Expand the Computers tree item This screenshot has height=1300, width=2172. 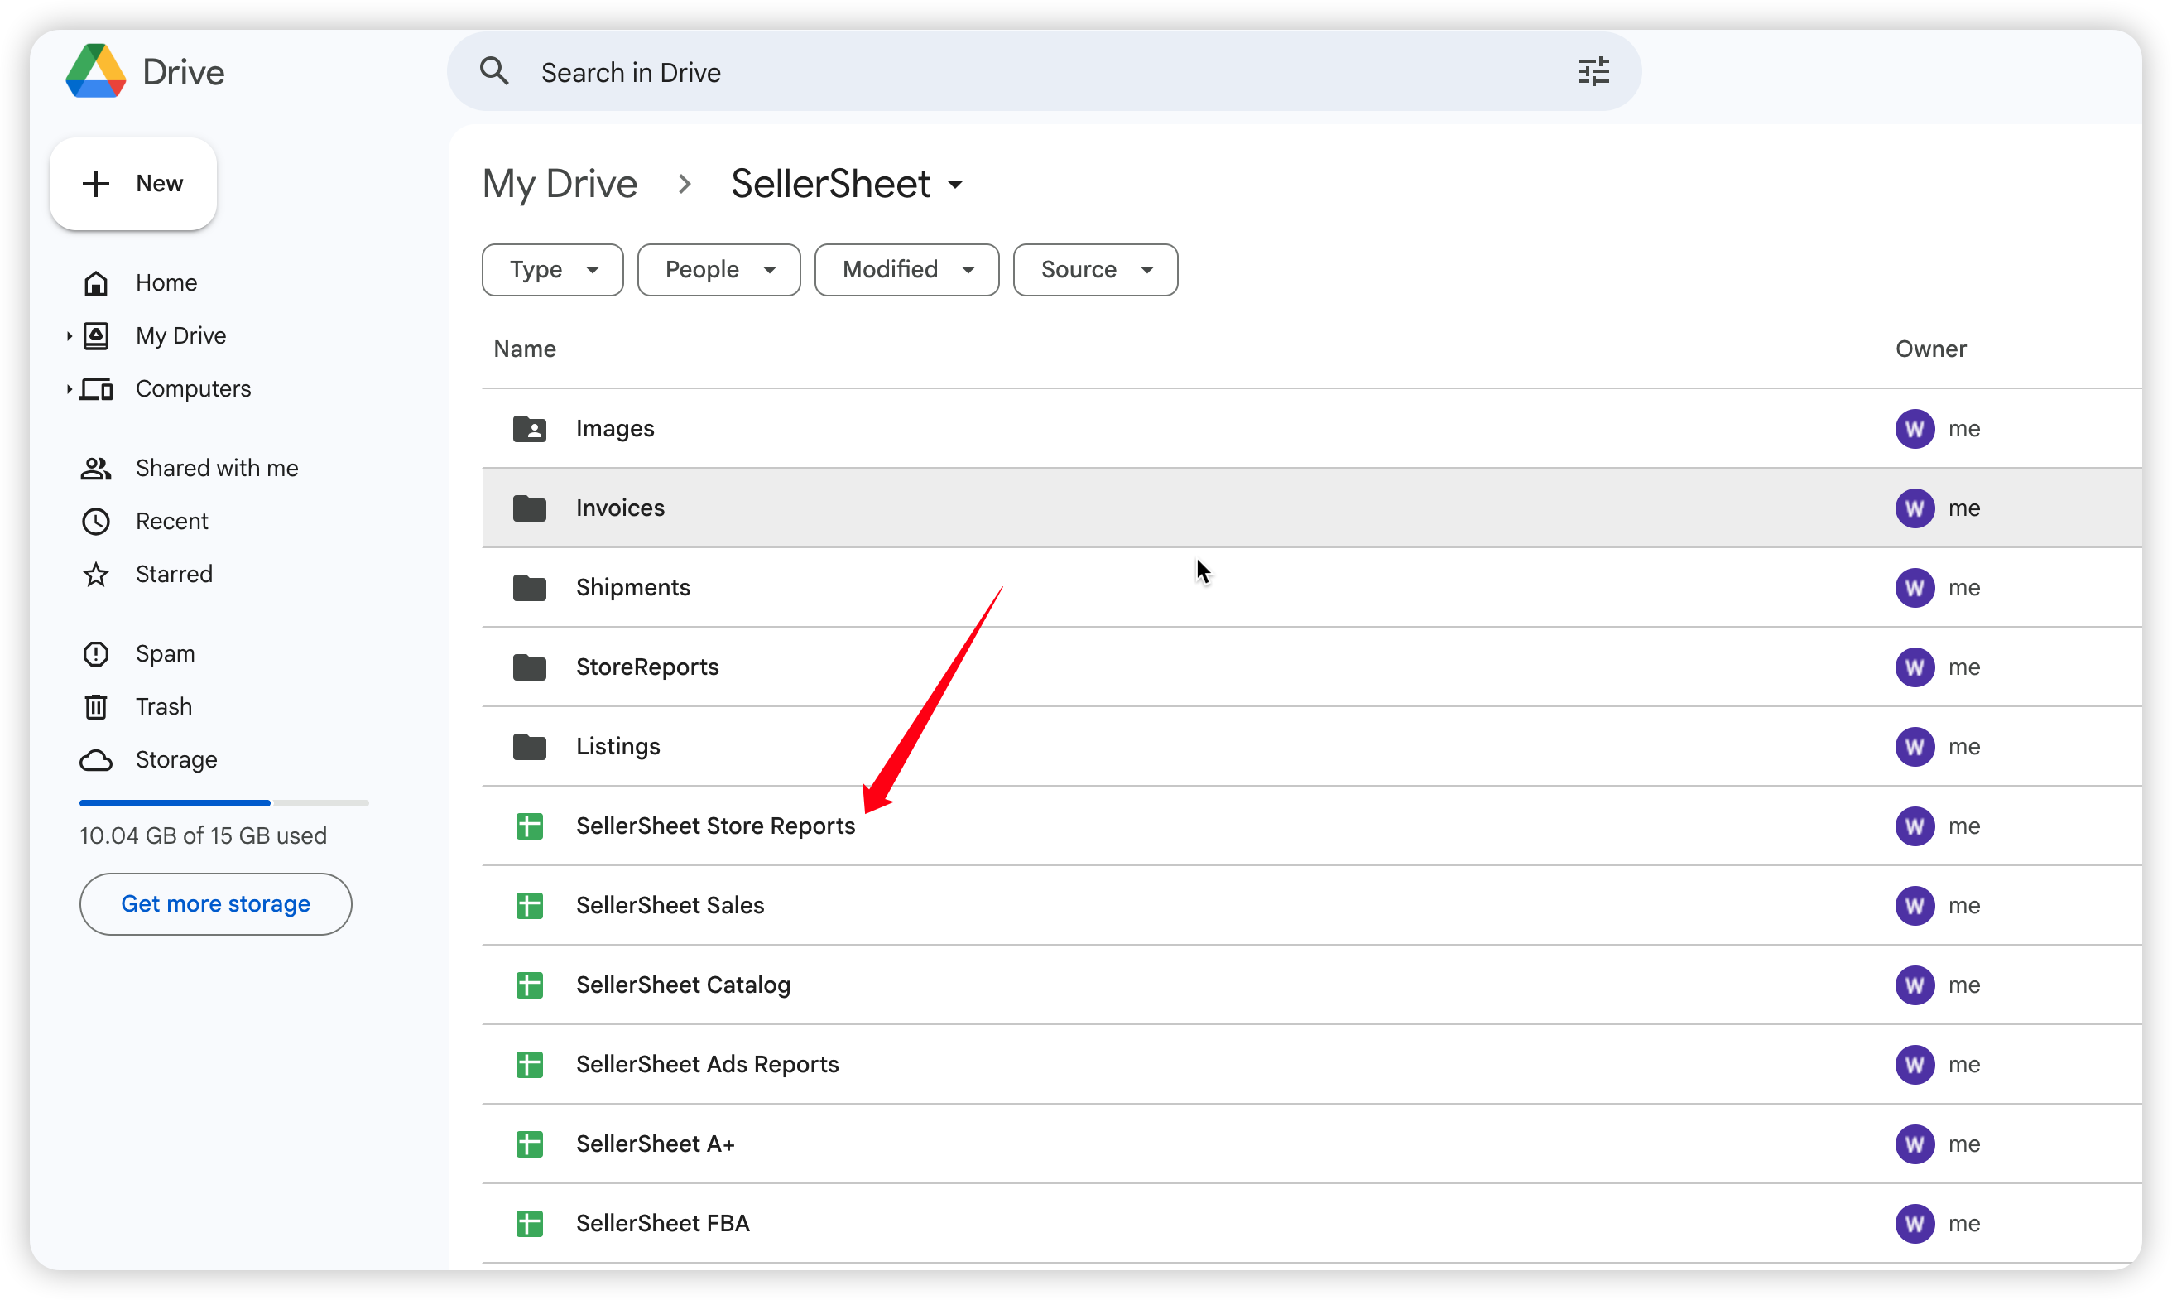pyautogui.click(x=70, y=389)
